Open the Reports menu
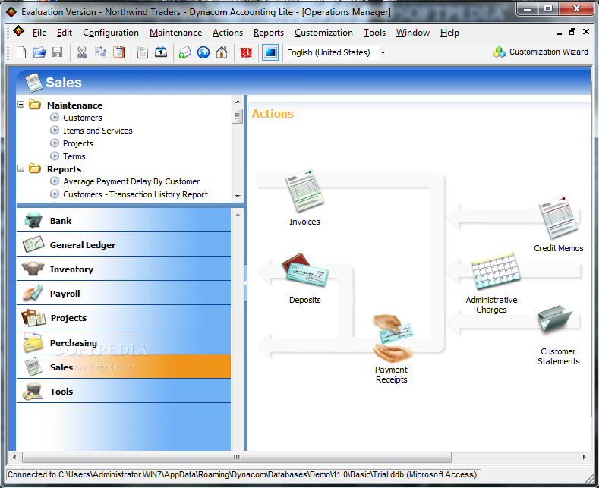 (x=269, y=33)
